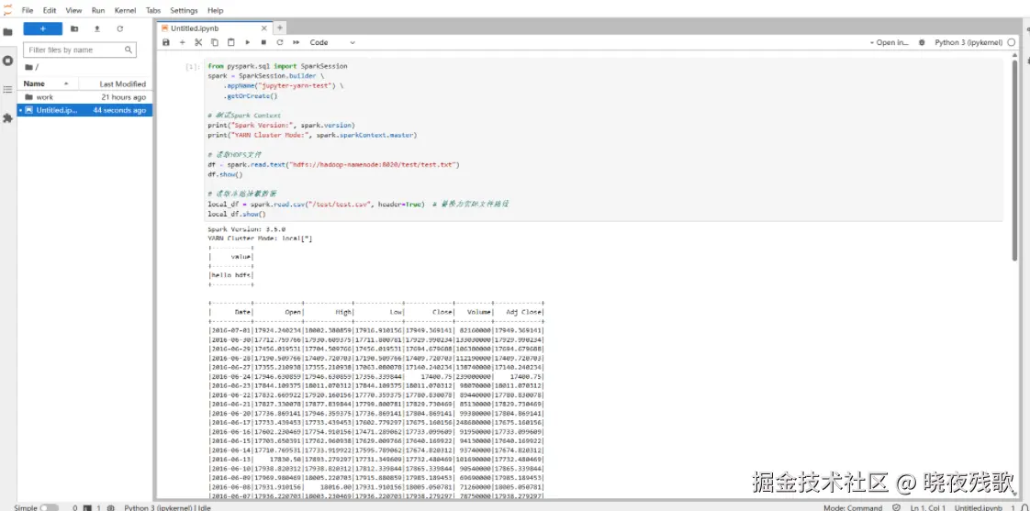Viewport: 1030px width, 511px height.
Task: Open the Kernel menu
Action: 125,10
